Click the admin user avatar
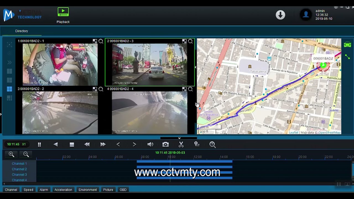Screen dimensions: 354x199 306,15
